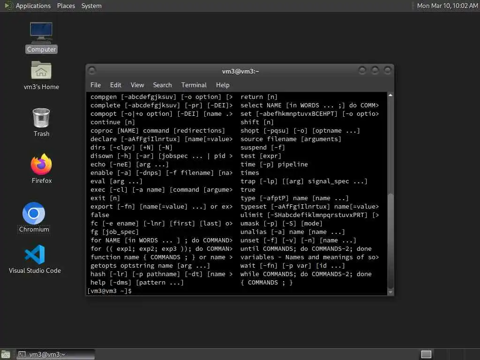Viewport: 480px width, 360px height.
Task: Click the terminal title vm3@vm3:~
Action: pyautogui.click(x=240, y=71)
